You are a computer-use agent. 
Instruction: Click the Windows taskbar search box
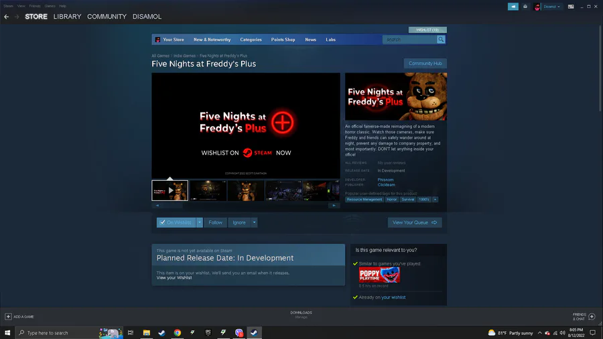(x=69, y=333)
